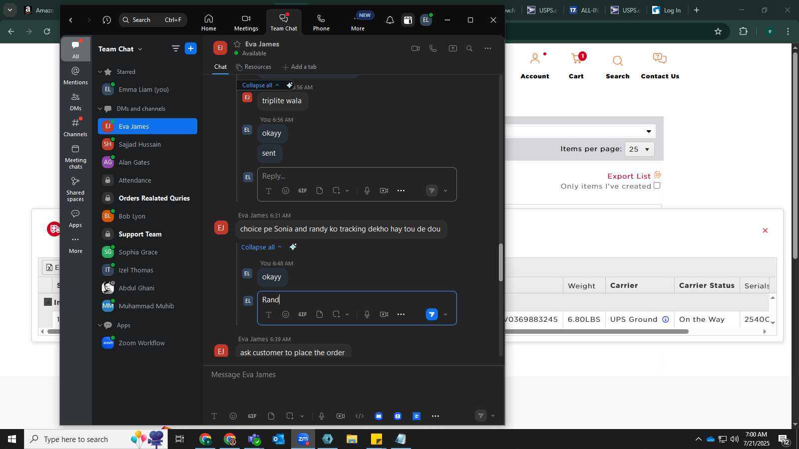Open the Meetings tab in Zoom

tap(246, 22)
